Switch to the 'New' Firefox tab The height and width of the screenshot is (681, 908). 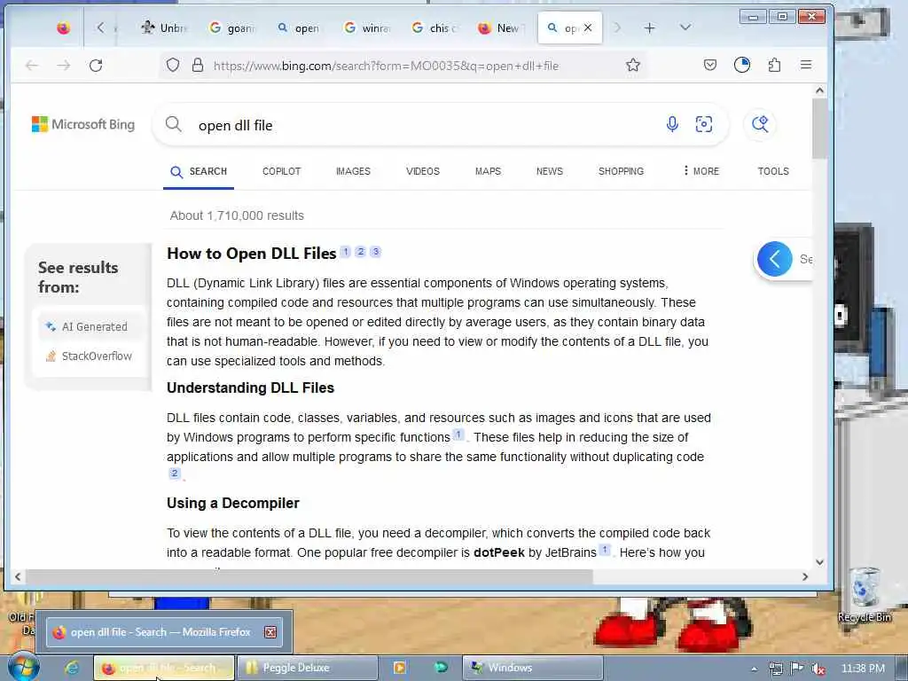pos(502,27)
